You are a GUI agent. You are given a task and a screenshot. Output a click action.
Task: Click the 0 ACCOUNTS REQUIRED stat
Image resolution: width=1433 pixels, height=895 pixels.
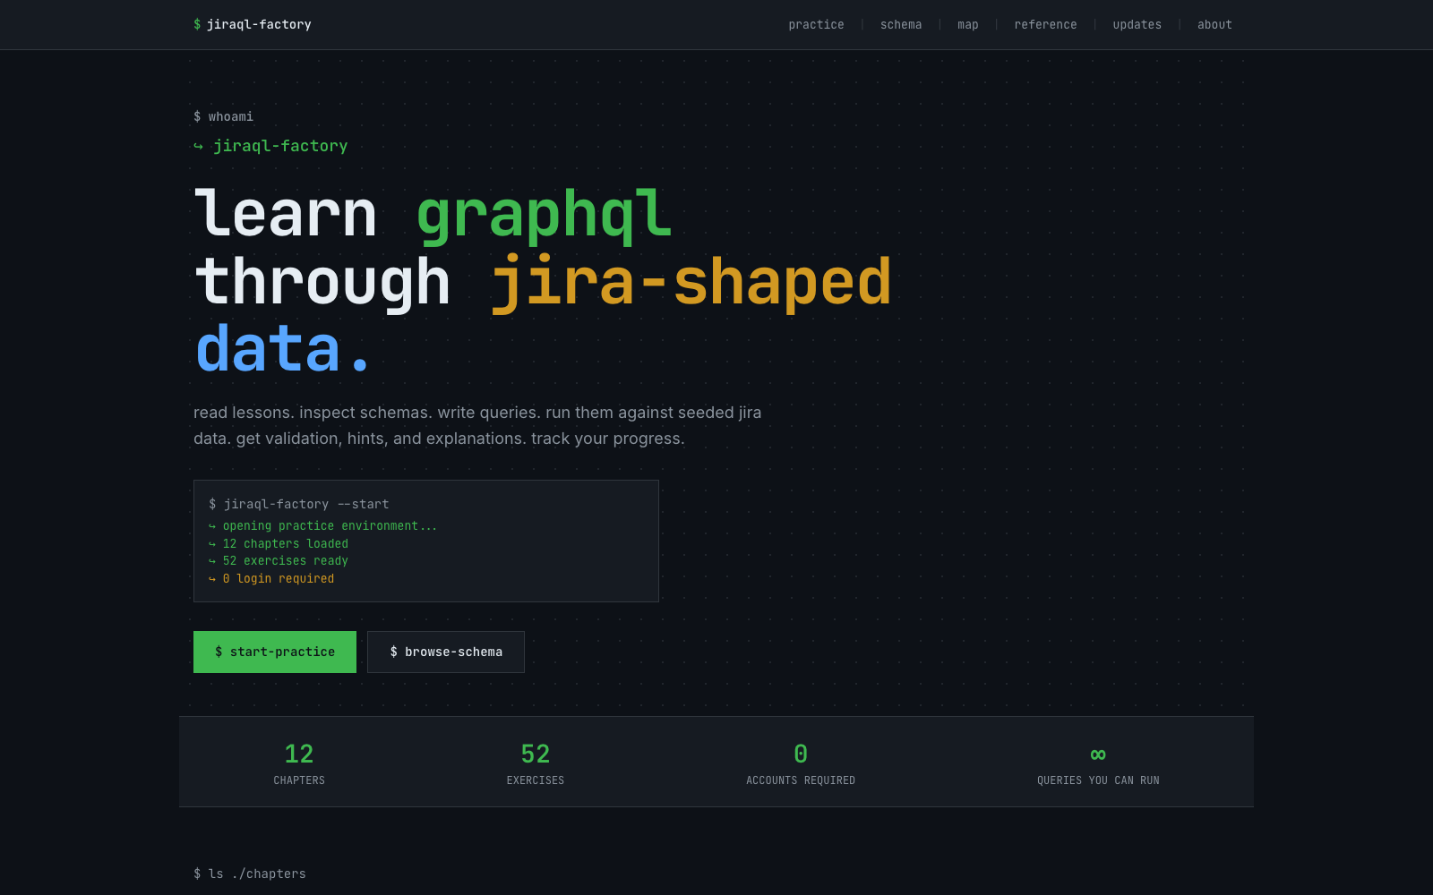801,763
